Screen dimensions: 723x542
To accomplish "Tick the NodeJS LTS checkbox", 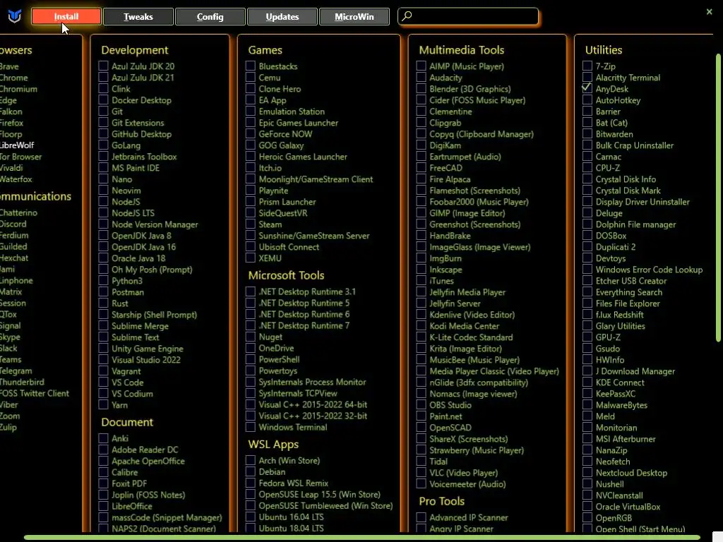I will [x=103, y=213].
